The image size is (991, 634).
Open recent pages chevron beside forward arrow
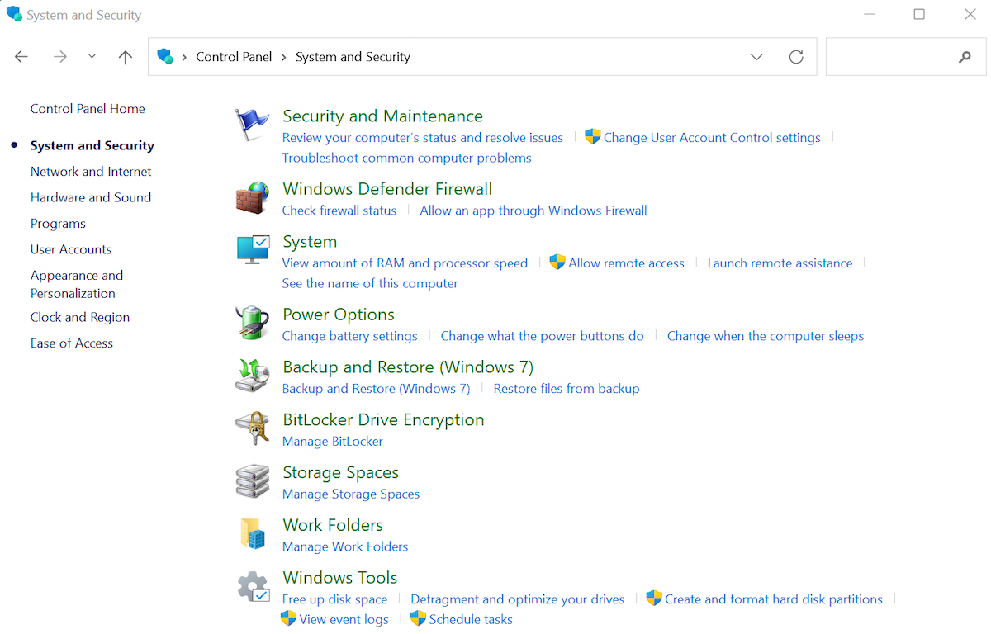pyautogui.click(x=91, y=56)
